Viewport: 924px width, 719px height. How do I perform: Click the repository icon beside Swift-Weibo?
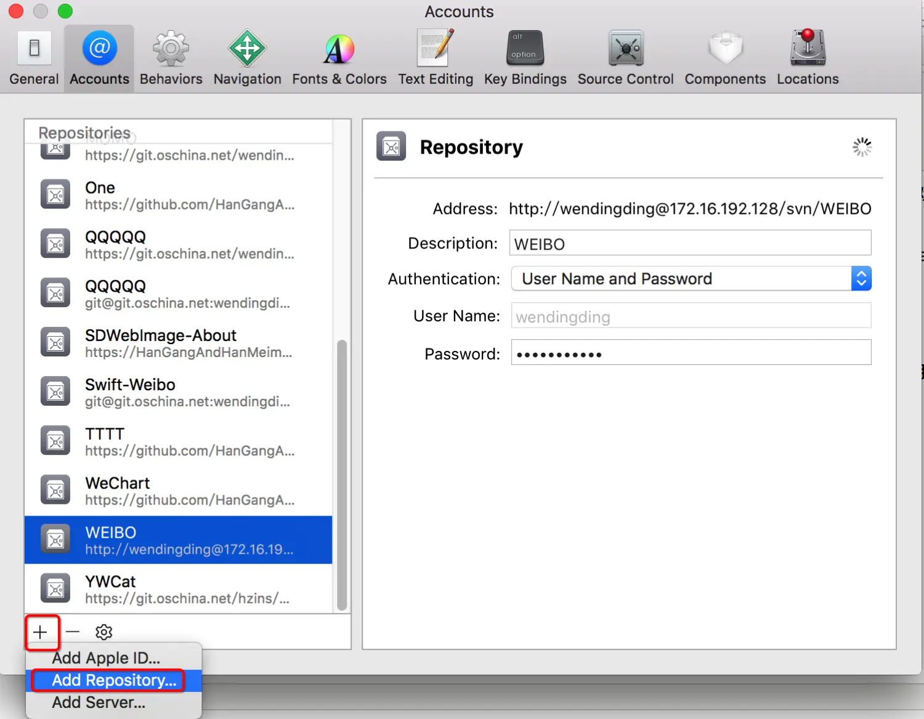(55, 392)
